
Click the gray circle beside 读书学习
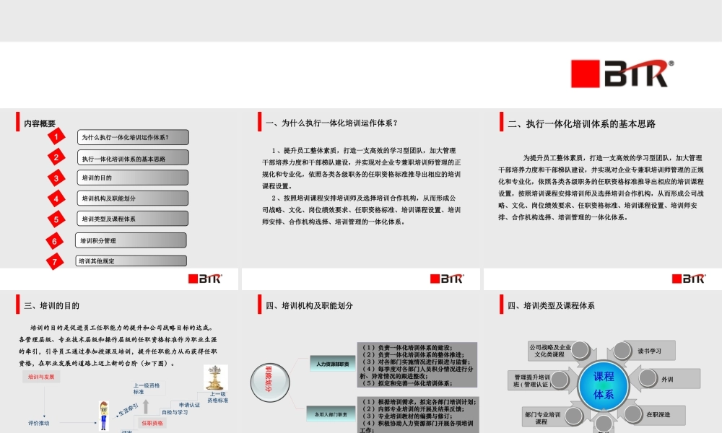tap(622, 351)
